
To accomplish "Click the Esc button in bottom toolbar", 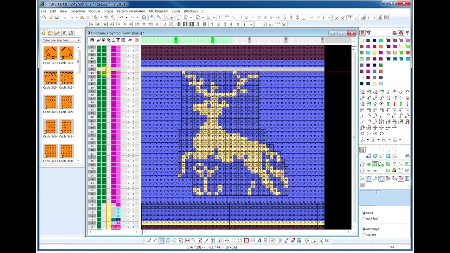I will point(328,240).
